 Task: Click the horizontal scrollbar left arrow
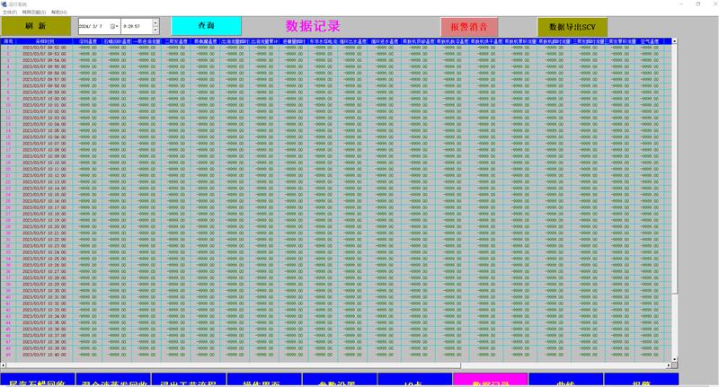[x=4, y=365]
